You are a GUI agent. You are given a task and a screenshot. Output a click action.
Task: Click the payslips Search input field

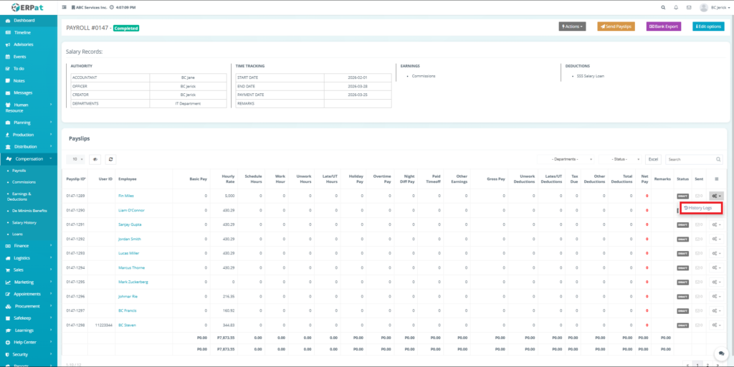tap(692, 158)
